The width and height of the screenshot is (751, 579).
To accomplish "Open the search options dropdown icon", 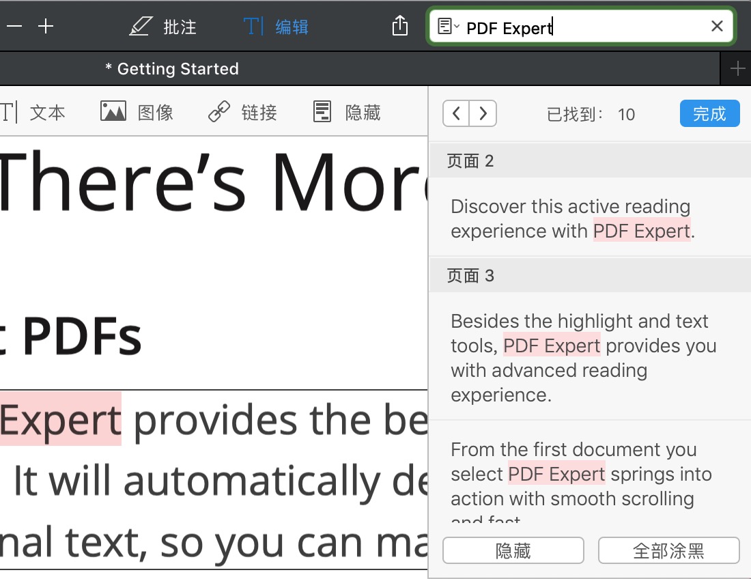I will (x=449, y=27).
